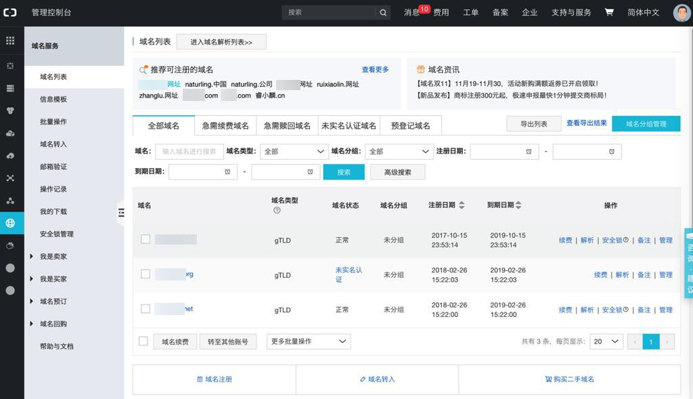The width and height of the screenshot is (693, 399).
Task: Click the 查看导出结果 link
Action: (x=587, y=123)
